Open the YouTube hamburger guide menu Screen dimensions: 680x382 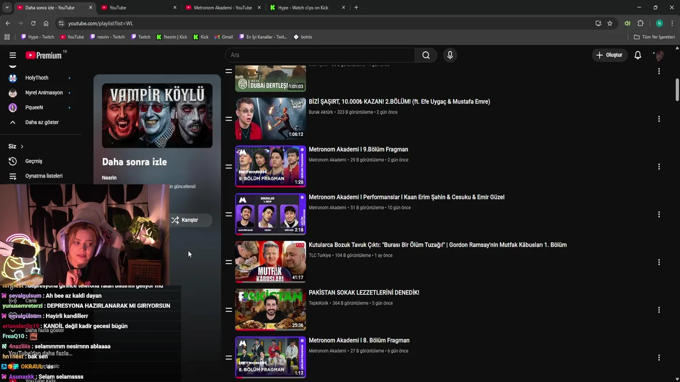point(13,55)
